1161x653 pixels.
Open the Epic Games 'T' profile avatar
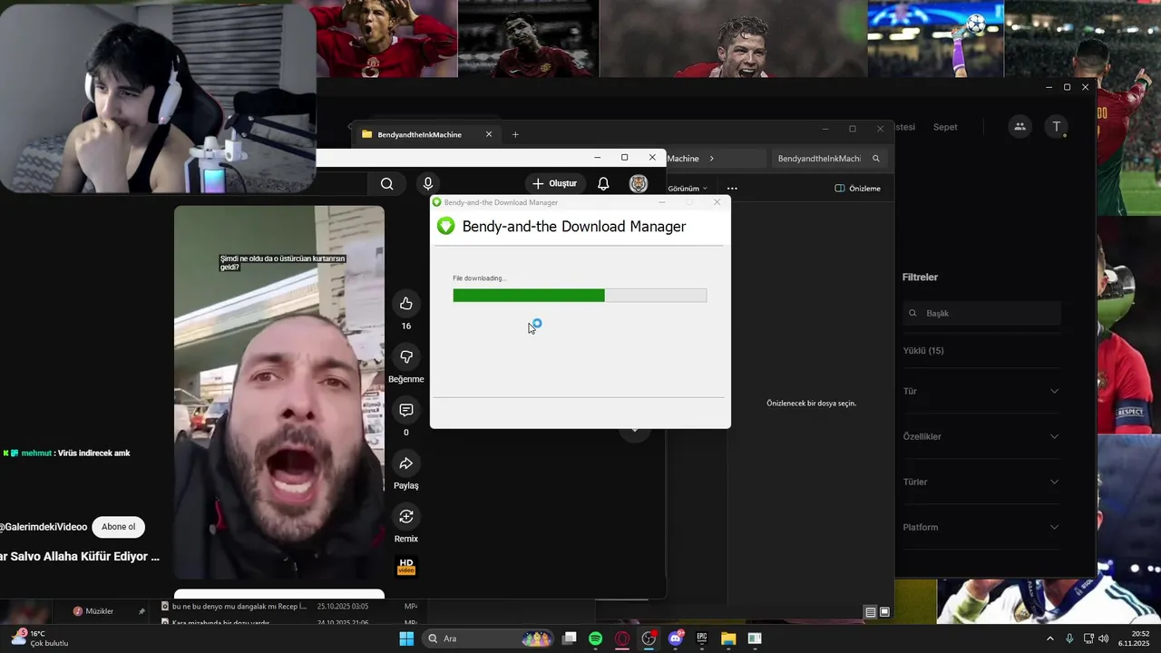click(x=1056, y=127)
